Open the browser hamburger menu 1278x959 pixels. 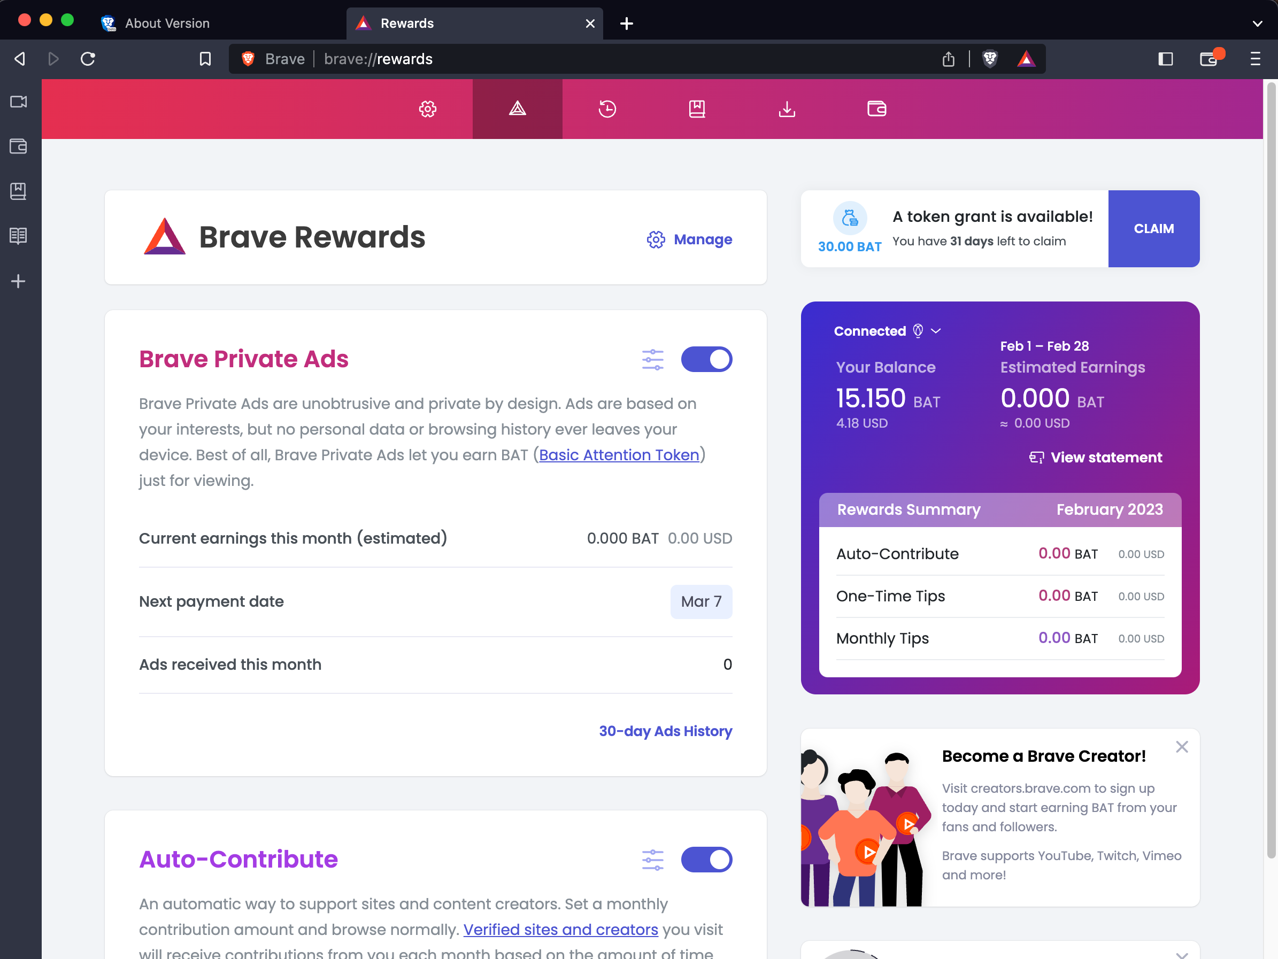tap(1256, 58)
